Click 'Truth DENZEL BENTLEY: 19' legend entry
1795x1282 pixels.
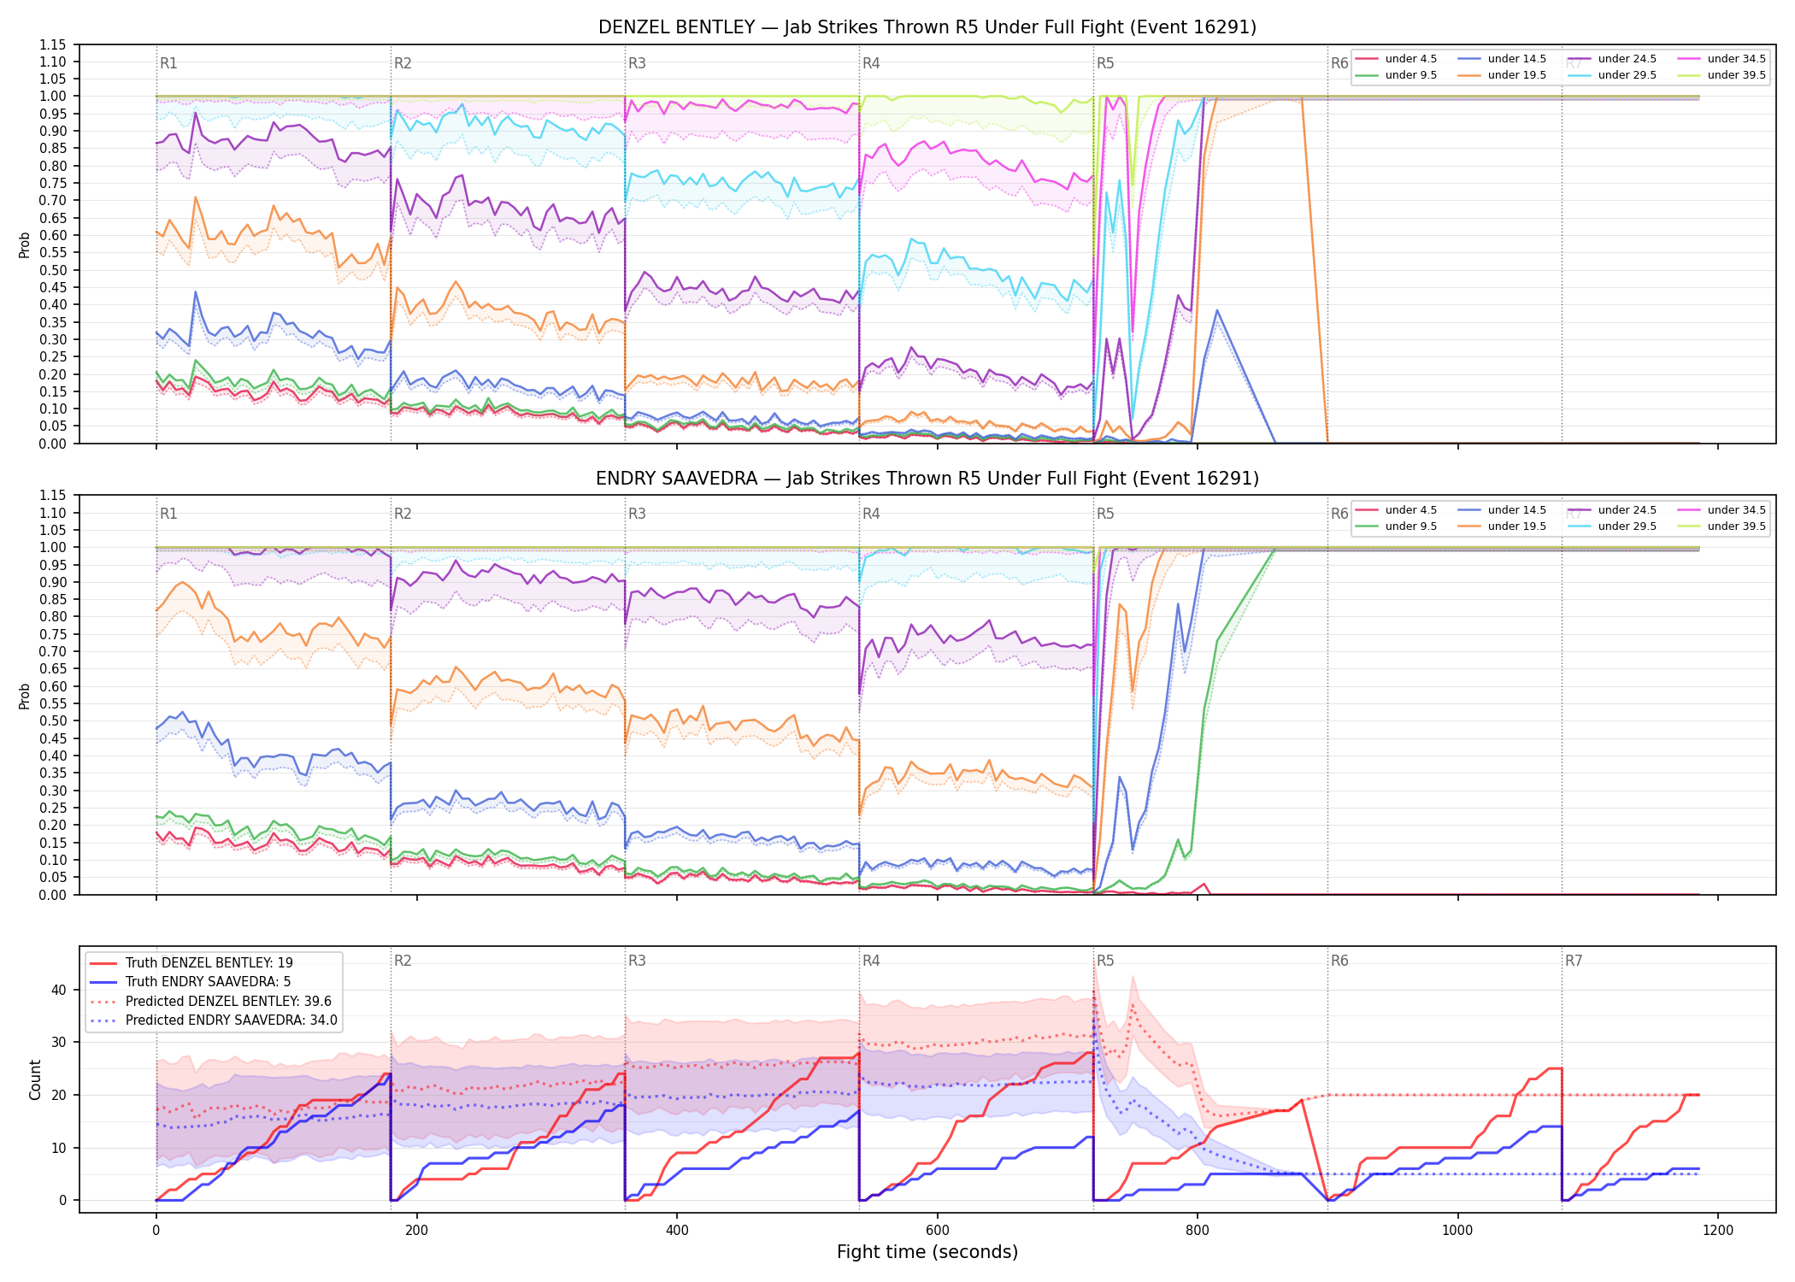209,963
